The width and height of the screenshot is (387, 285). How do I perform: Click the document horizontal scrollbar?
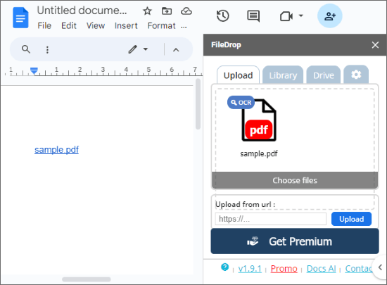point(87,279)
